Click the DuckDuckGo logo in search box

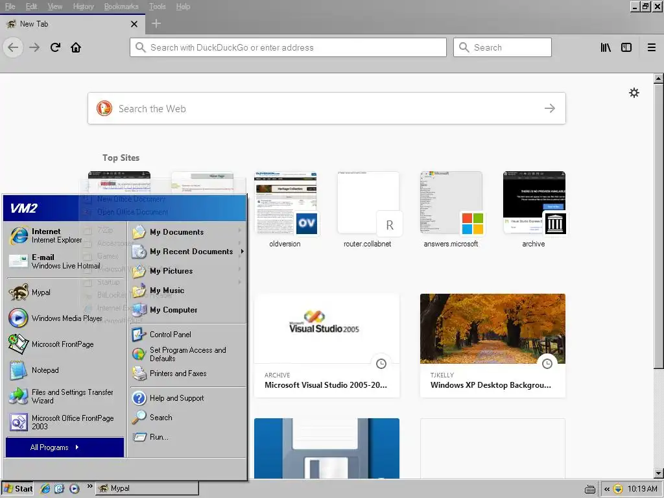(104, 108)
